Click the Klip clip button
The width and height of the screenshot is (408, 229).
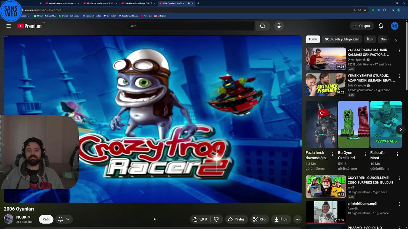(x=259, y=219)
